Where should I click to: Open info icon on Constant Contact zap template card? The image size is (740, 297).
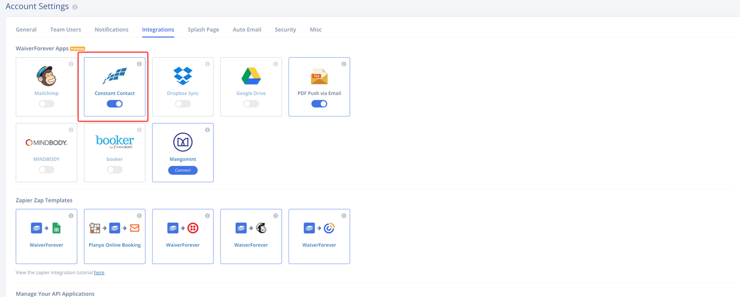[x=344, y=216]
